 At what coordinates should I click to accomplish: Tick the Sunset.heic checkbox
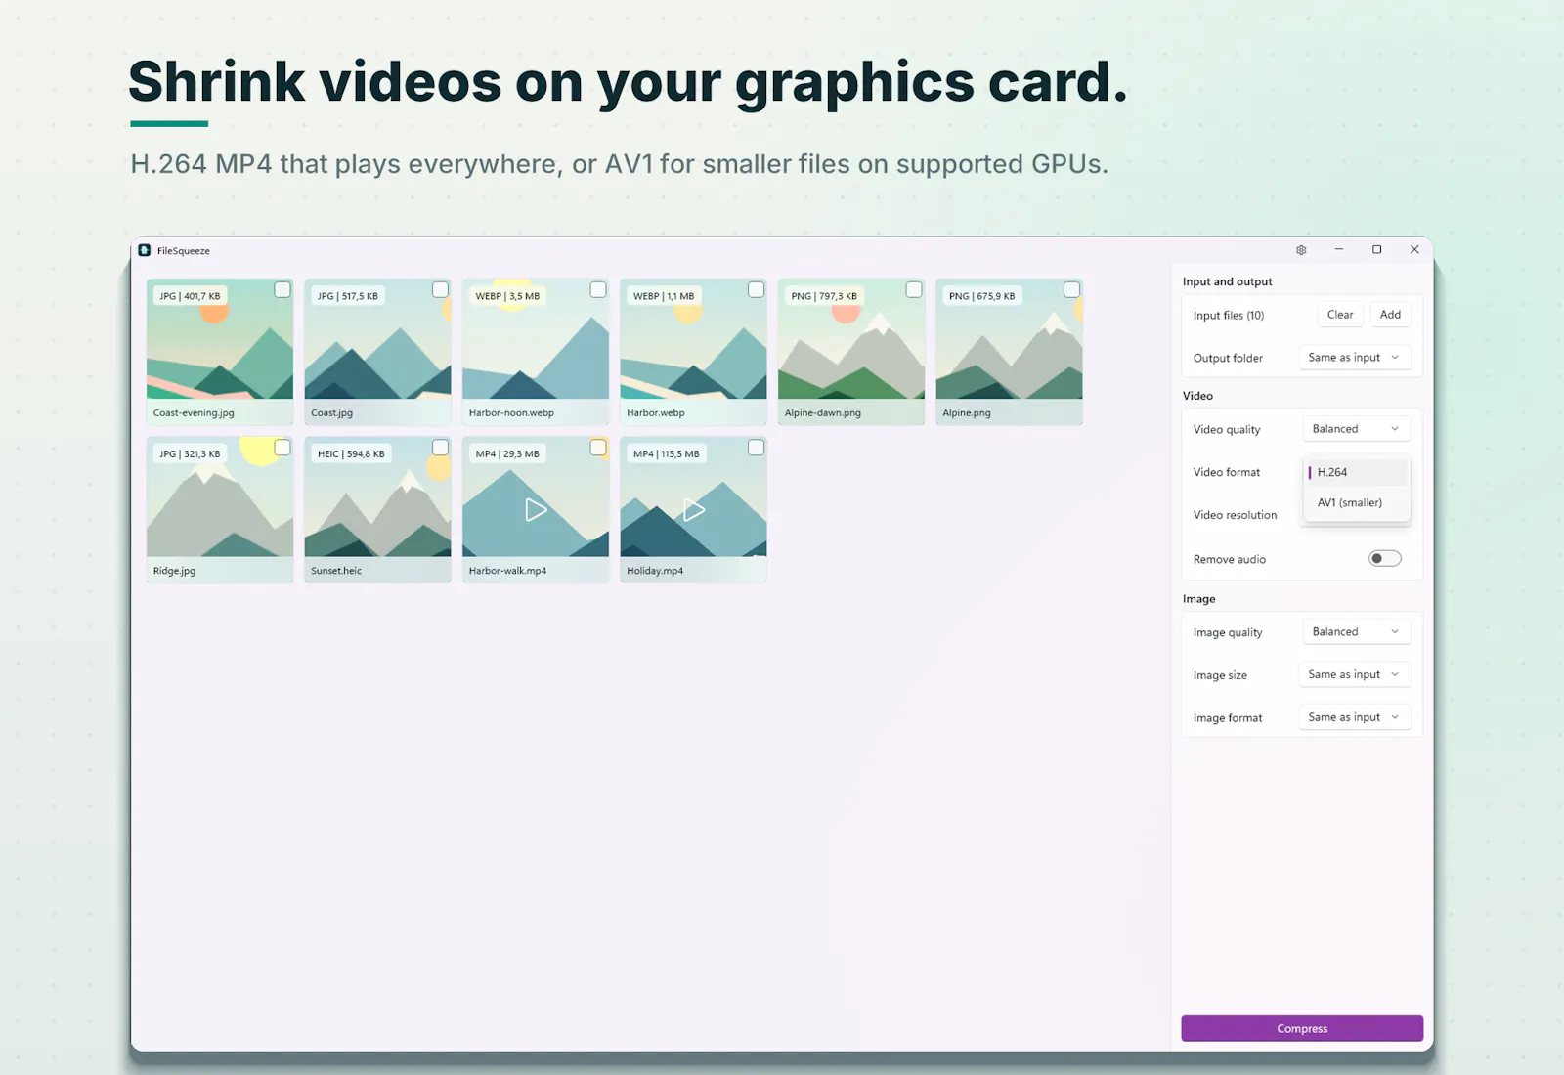440,448
